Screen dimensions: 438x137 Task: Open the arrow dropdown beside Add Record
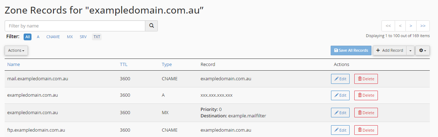[x=410, y=50]
